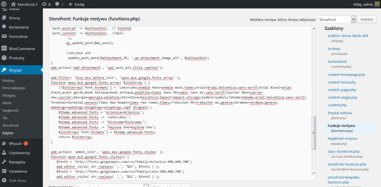The height and width of the screenshot is (187, 381).
Task: Open content.php template
Action: pyautogui.click(x=336, y=105)
